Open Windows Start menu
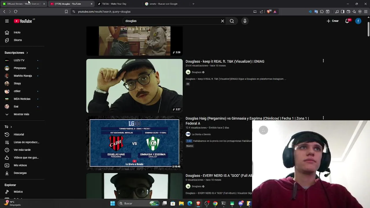Image resolution: width=370 pixels, height=208 pixels. (x=112, y=203)
